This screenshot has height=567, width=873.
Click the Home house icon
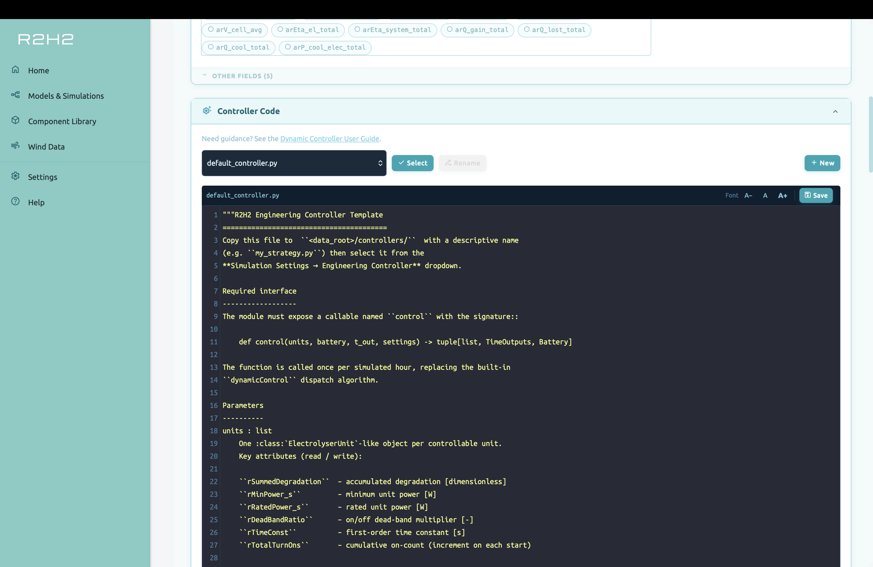pos(15,70)
